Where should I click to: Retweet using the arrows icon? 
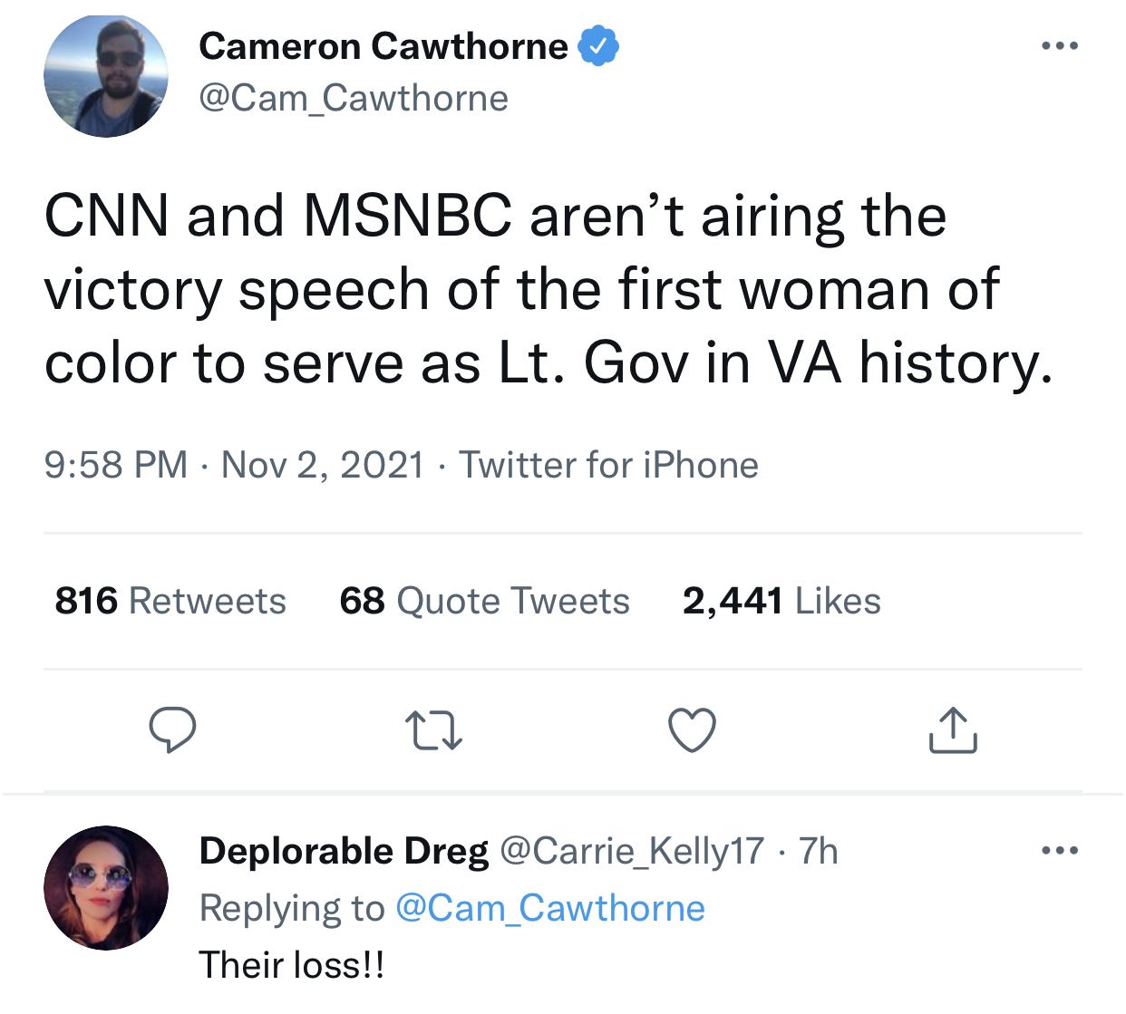click(433, 731)
